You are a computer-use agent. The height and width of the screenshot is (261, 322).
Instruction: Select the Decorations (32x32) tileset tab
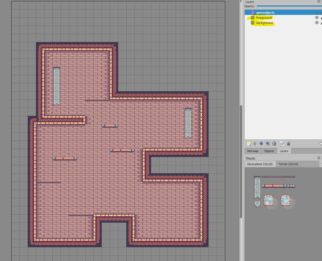coord(260,164)
